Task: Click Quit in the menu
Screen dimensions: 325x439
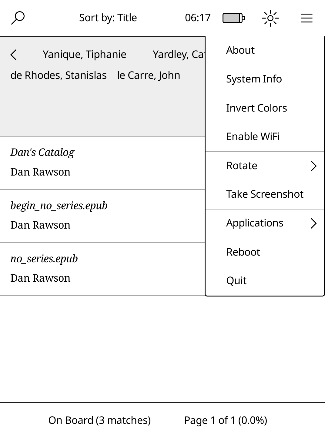Action: [x=236, y=281]
